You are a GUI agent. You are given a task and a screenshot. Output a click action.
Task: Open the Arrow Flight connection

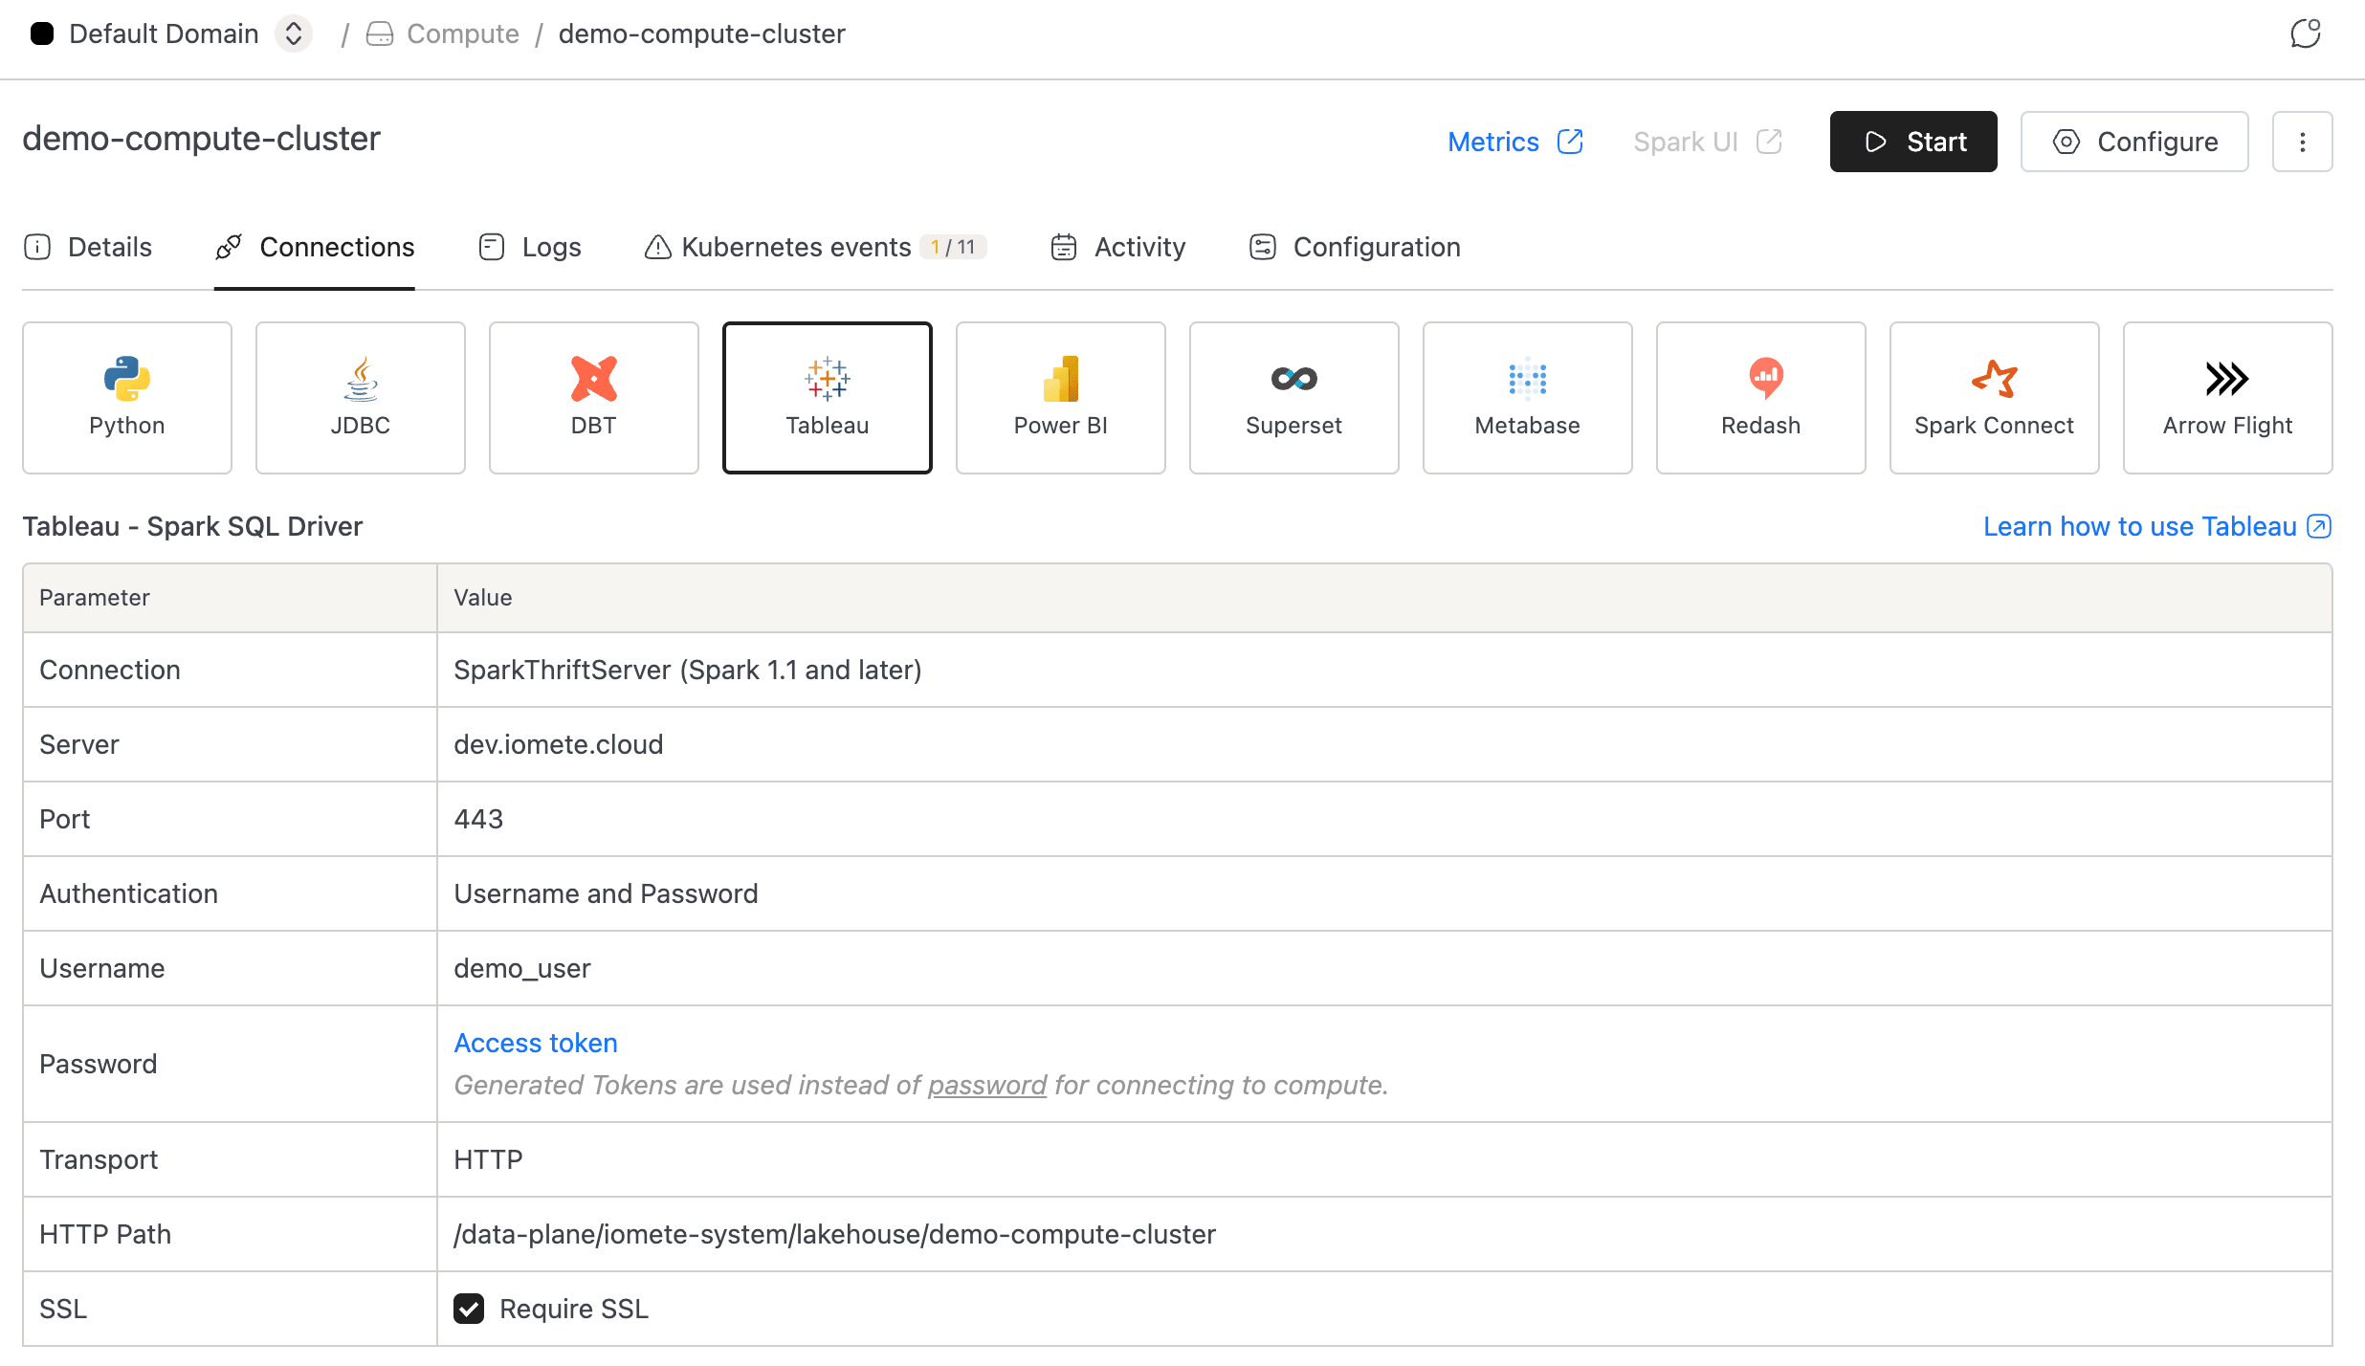point(2228,398)
